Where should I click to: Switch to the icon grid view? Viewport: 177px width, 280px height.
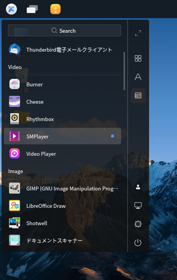click(138, 58)
